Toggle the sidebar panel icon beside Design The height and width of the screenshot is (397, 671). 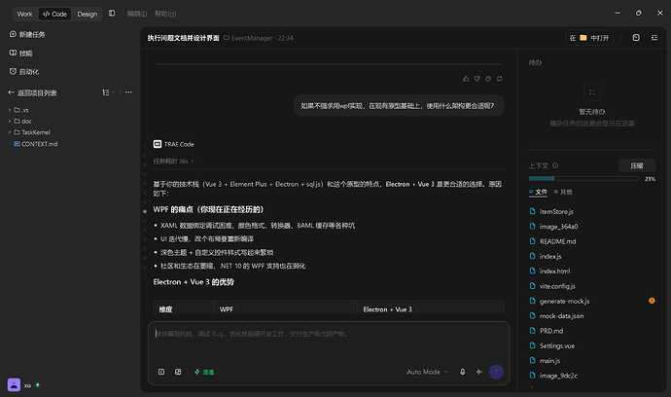click(x=112, y=14)
